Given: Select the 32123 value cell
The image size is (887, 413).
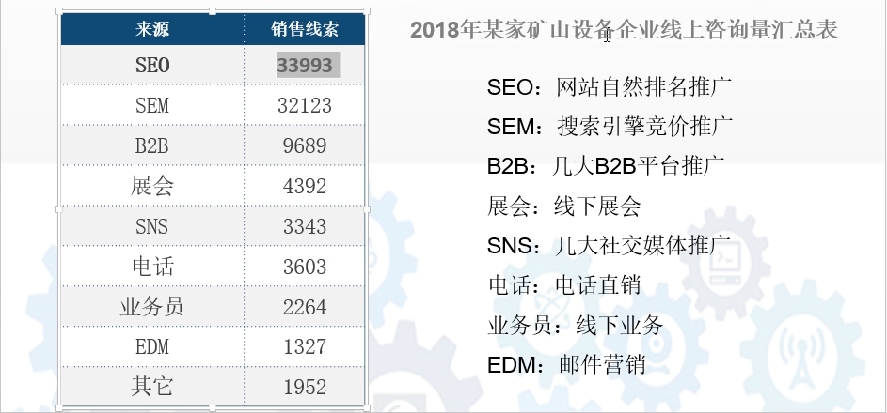Looking at the screenshot, I should pos(305,105).
